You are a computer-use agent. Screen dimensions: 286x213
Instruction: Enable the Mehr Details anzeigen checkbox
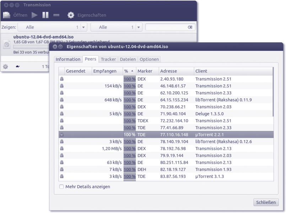point(61,187)
